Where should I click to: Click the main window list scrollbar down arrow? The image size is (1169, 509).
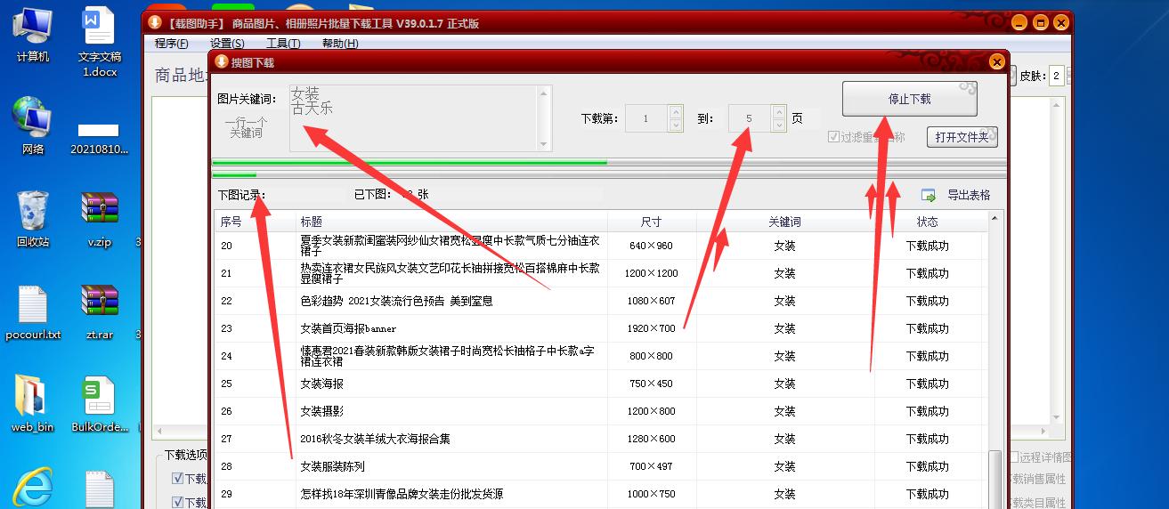1057,419
